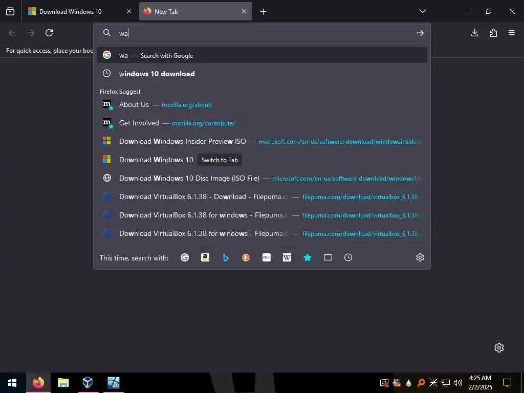Open VirtualBox from the taskbar

[88, 383]
